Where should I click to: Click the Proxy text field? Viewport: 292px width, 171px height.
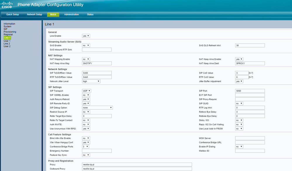(137, 165)
